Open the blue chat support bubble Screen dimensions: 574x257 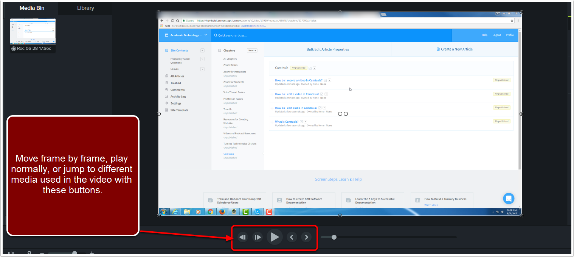click(509, 199)
